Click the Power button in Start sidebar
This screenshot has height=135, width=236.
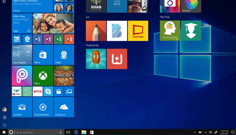(5, 125)
